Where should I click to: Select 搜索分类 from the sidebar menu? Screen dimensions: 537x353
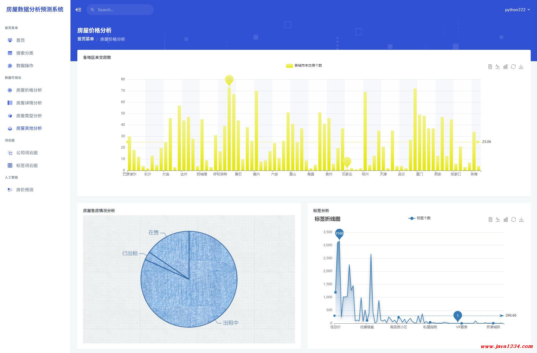(25, 53)
